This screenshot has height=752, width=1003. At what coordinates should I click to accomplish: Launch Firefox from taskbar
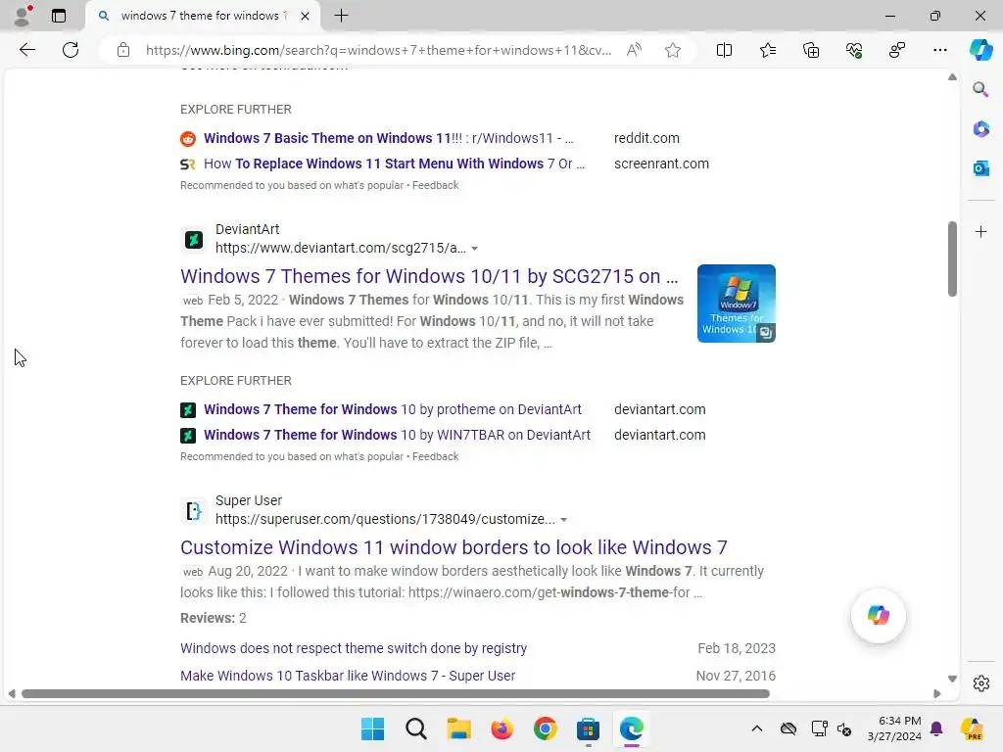502,728
